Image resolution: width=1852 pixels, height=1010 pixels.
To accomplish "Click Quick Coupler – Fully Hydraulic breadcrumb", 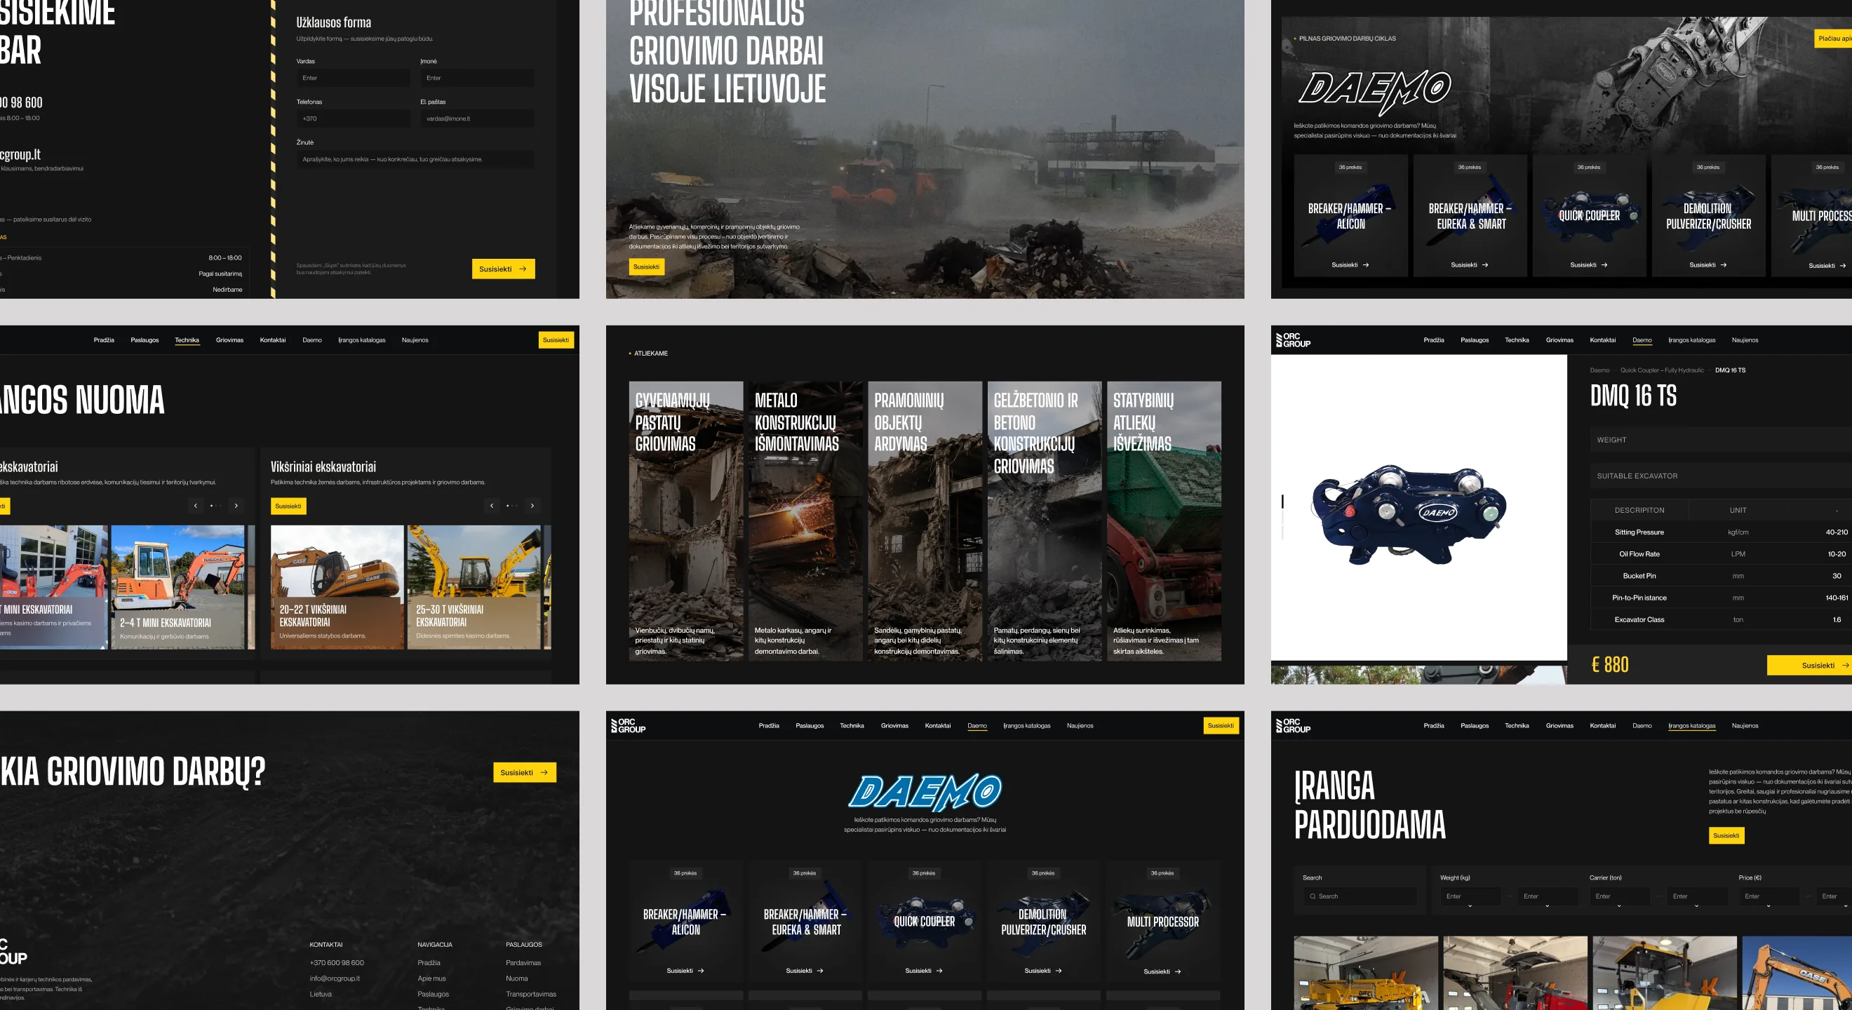I will [x=1662, y=370].
